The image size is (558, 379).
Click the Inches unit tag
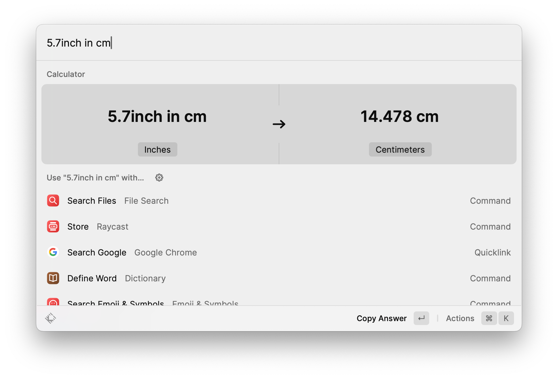157,149
